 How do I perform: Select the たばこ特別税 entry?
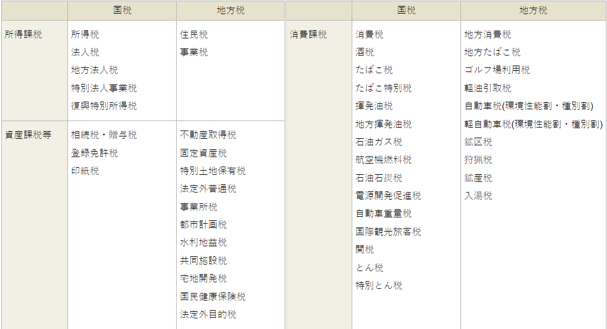point(384,88)
